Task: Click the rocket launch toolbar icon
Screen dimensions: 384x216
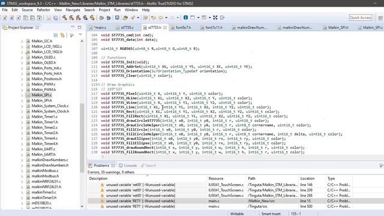Action: (x=133, y=17)
